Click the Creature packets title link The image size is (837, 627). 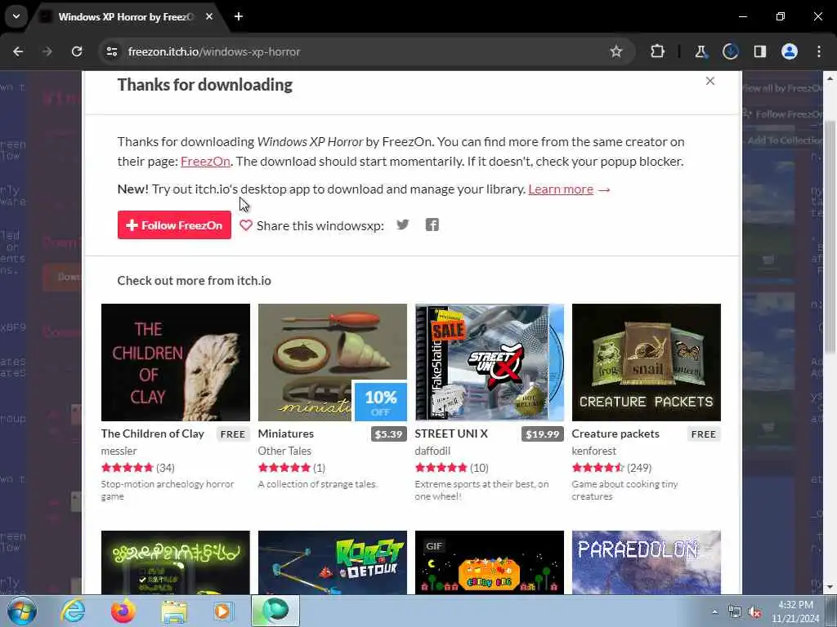[x=615, y=434]
